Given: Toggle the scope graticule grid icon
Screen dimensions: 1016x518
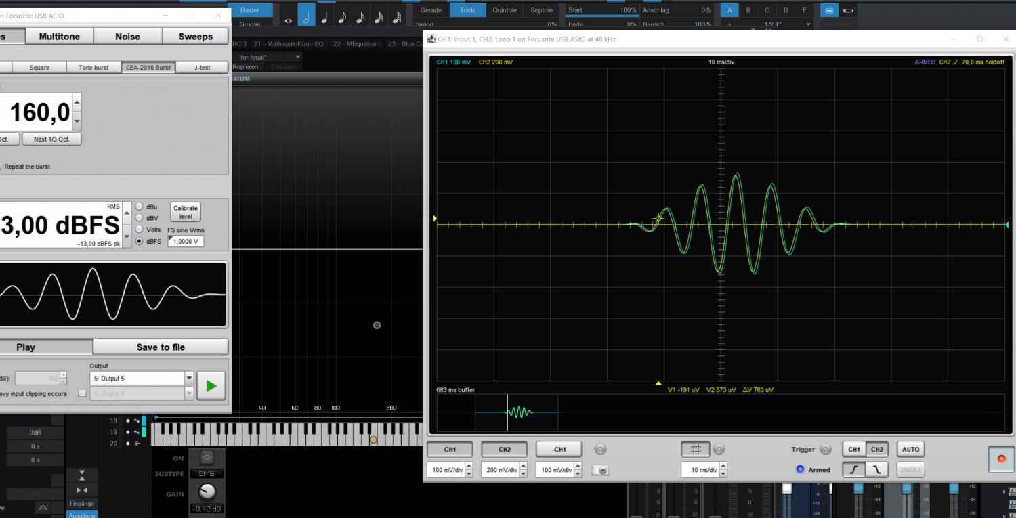Looking at the screenshot, I should [696, 449].
